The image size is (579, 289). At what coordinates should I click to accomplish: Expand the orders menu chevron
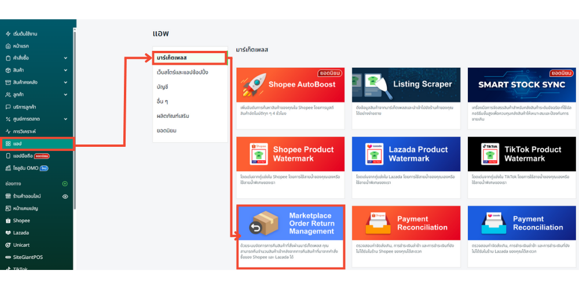tap(65, 58)
